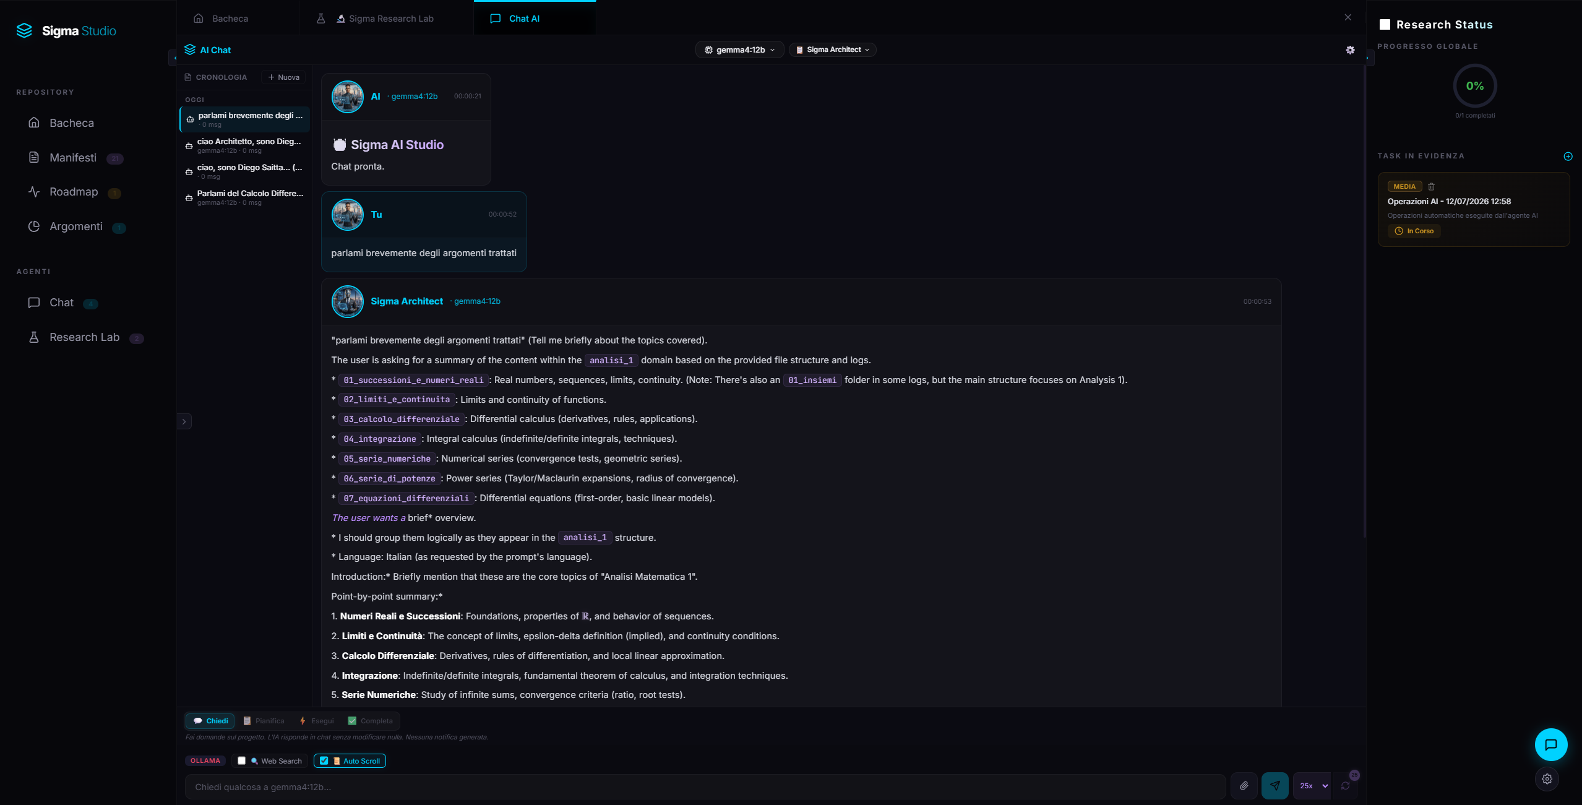Click the In Corso status badge
The width and height of the screenshot is (1582, 805).
click(x=1414, y=231)
